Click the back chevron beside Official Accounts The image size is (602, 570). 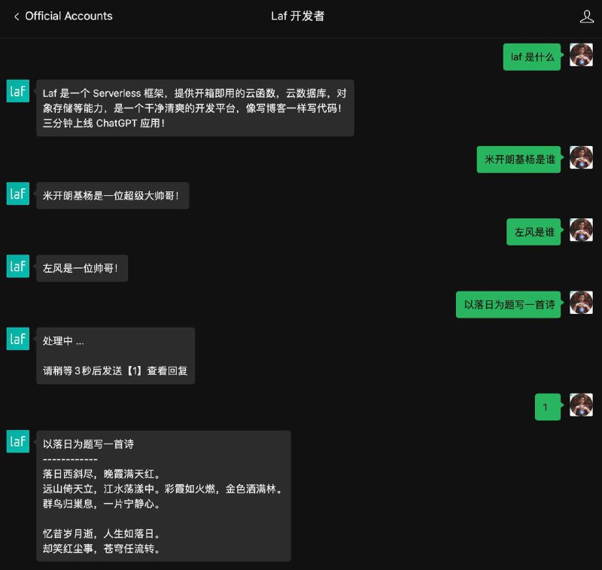tap(15, 16)
